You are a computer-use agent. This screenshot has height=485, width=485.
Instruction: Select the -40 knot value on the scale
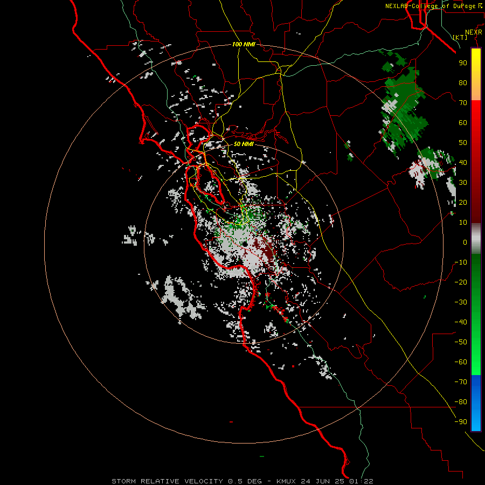(x=461, y=322)
